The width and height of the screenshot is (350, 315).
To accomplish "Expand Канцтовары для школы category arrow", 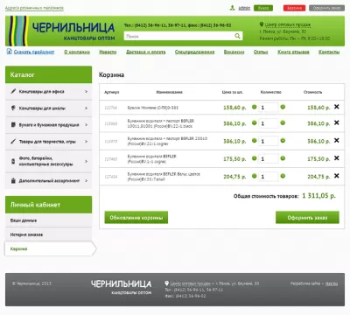I will [86, 108].
